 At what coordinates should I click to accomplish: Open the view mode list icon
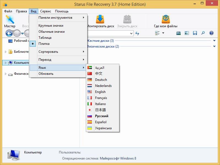(x=157, y=33)
